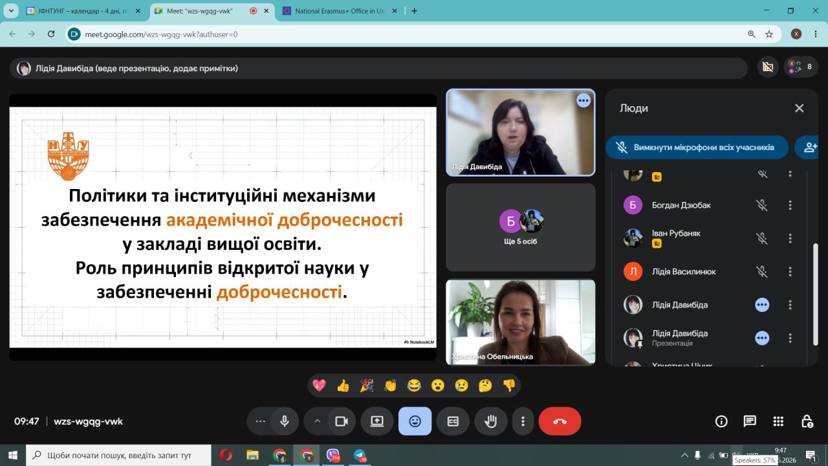Viewport: 828px width, 466px height.
Task: Select Христина Обельницька video tile
Action: [x=521, y=322]
